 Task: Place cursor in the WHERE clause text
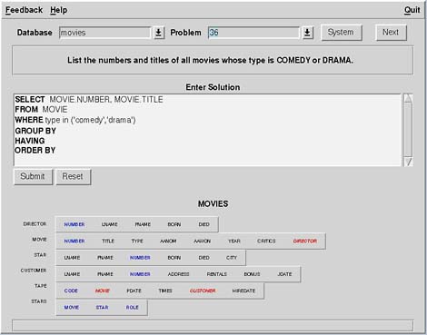click(x=75, y=120)
